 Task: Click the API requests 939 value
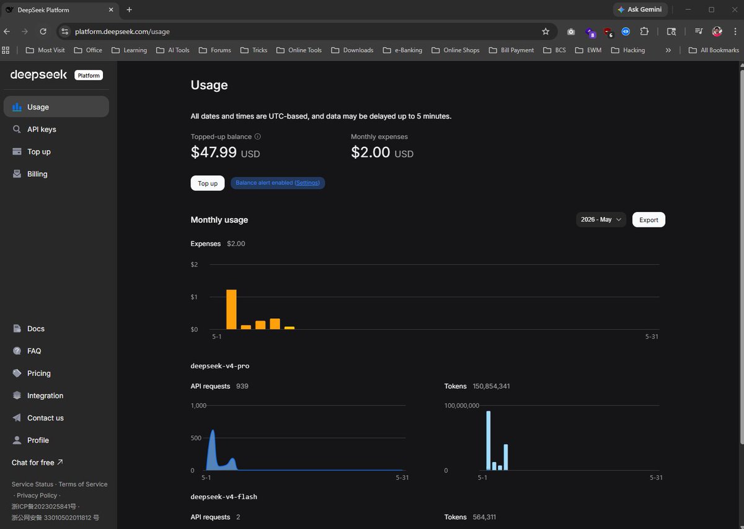click(x=242, y=386)
